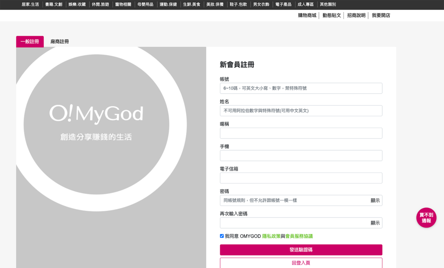
Task: Open the 美妝.保養 category
Action: tap(215, 4)
